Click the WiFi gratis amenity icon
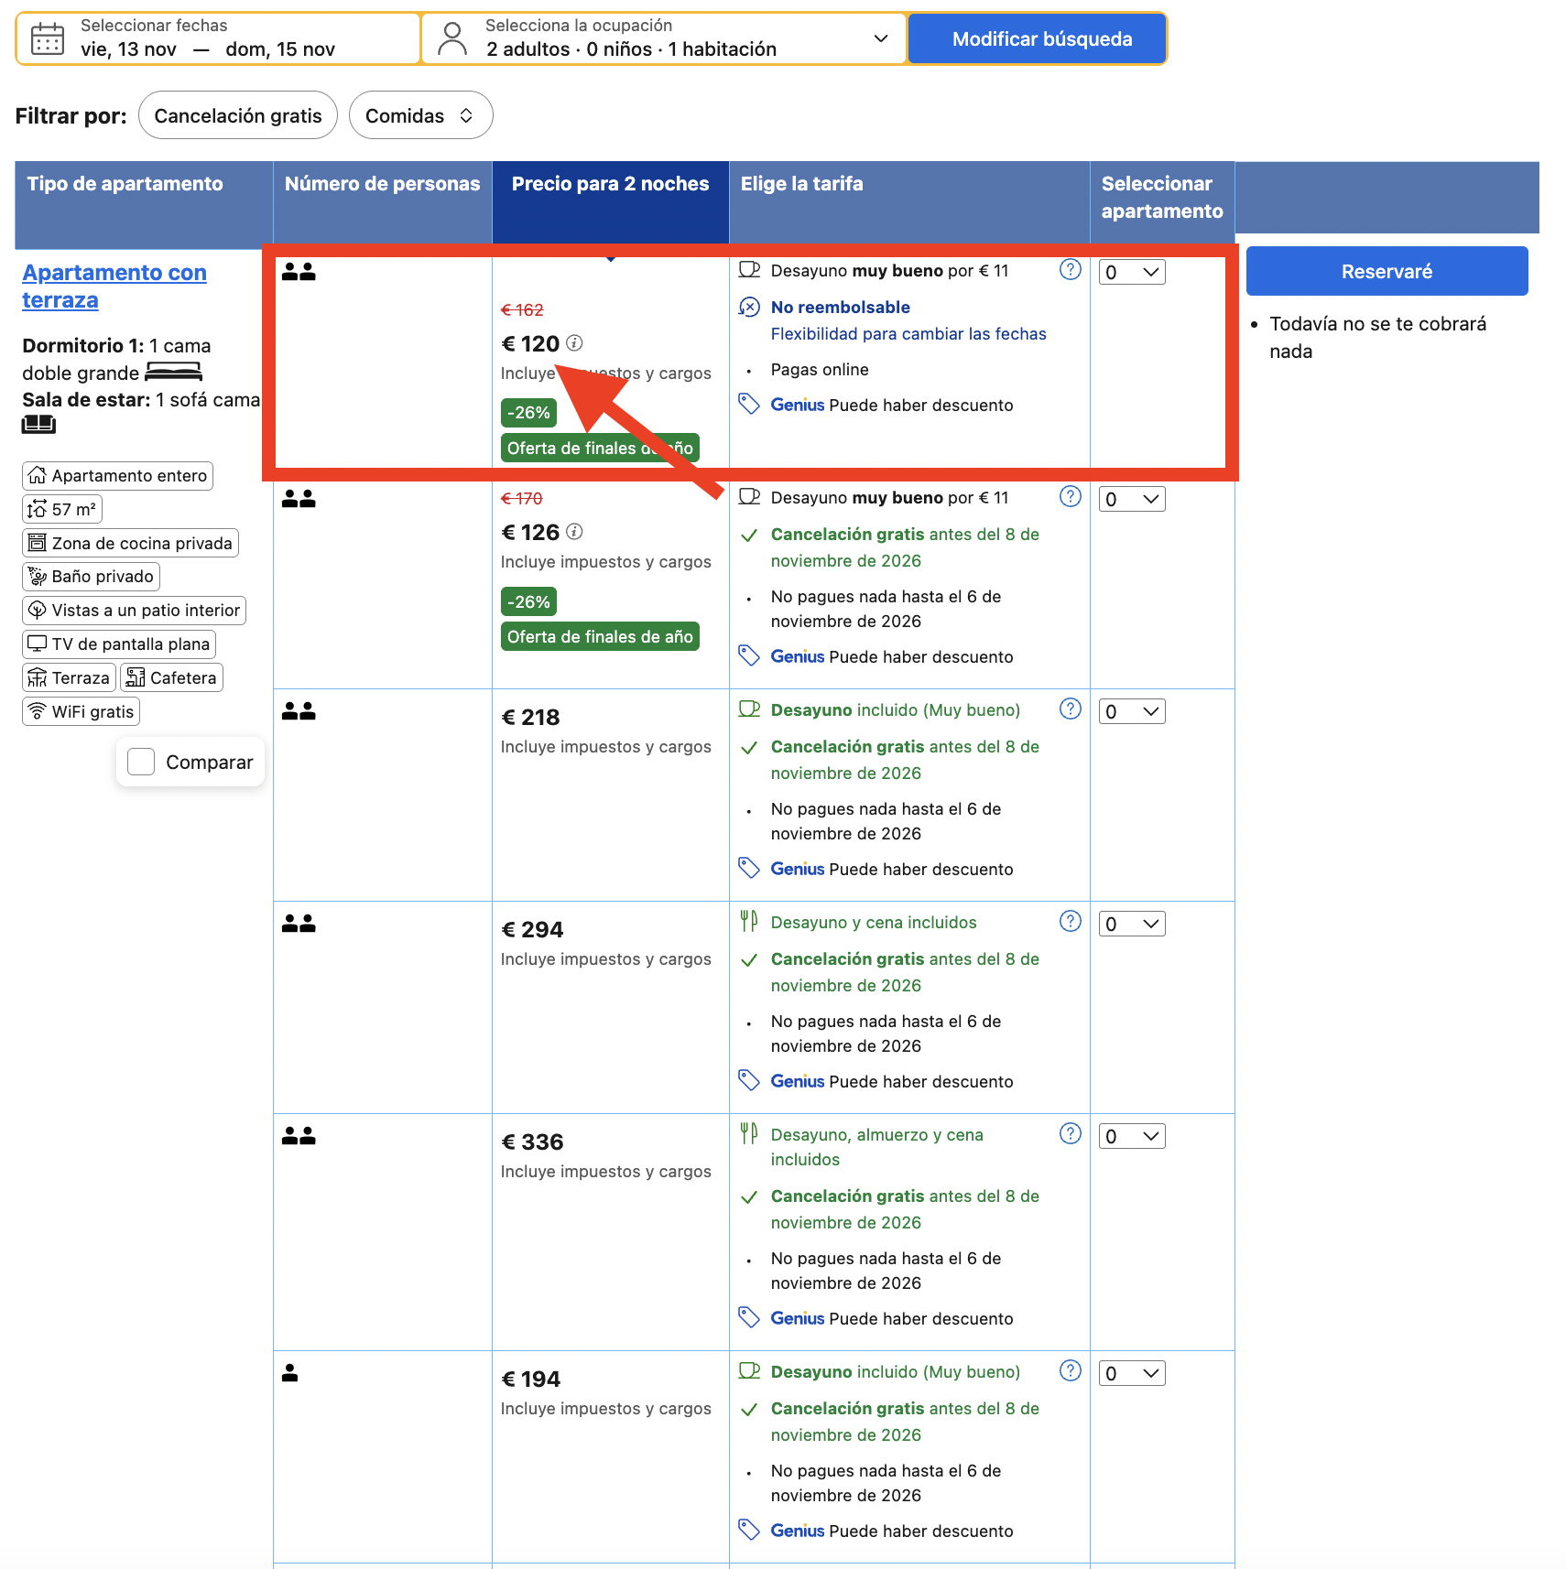 (37, 711)
